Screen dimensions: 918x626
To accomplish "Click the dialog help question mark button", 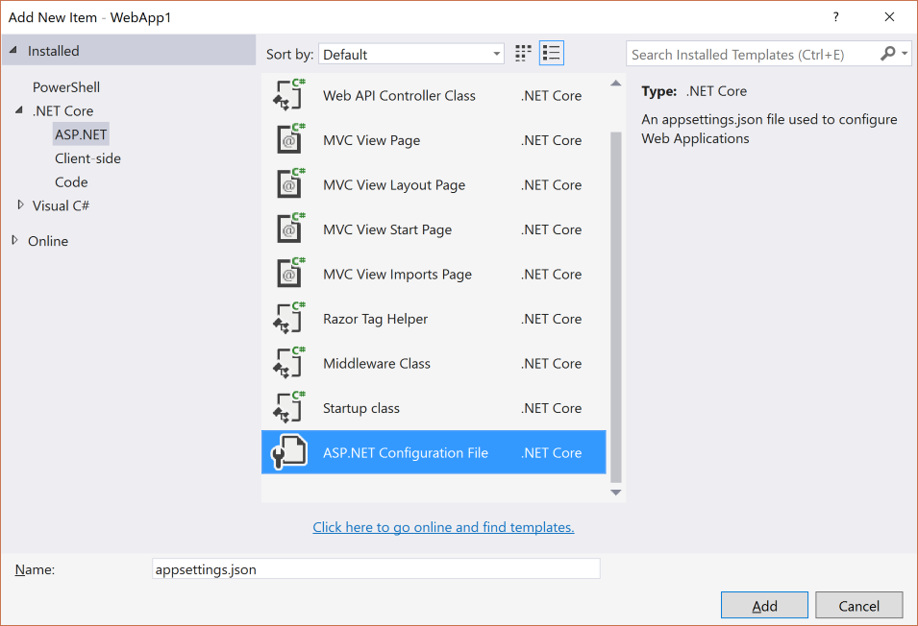I will pos(836,17).
